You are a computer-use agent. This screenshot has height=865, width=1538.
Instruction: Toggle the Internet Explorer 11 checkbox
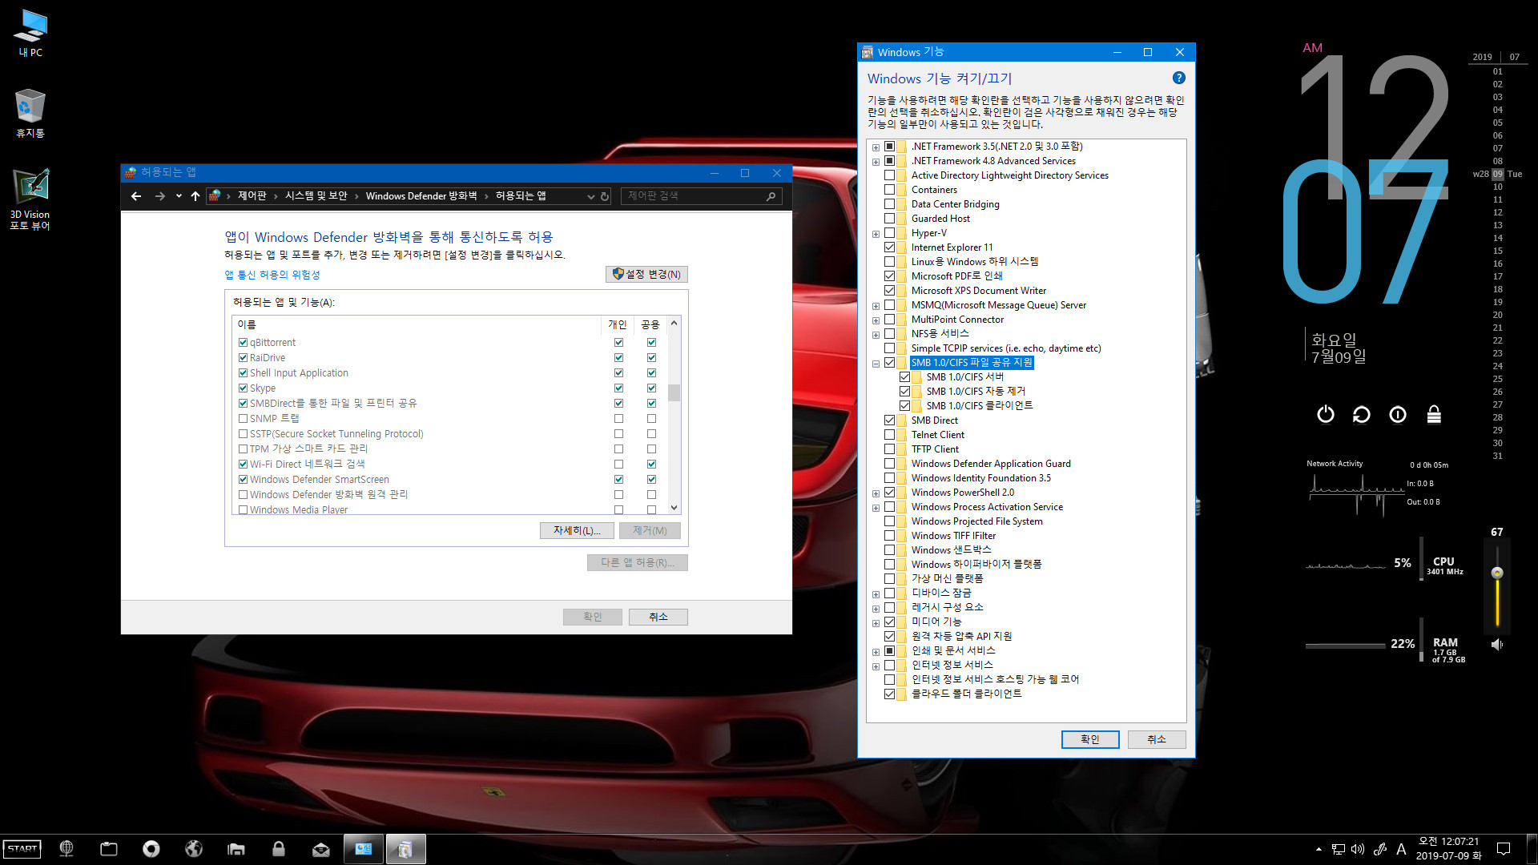(889, 247)
